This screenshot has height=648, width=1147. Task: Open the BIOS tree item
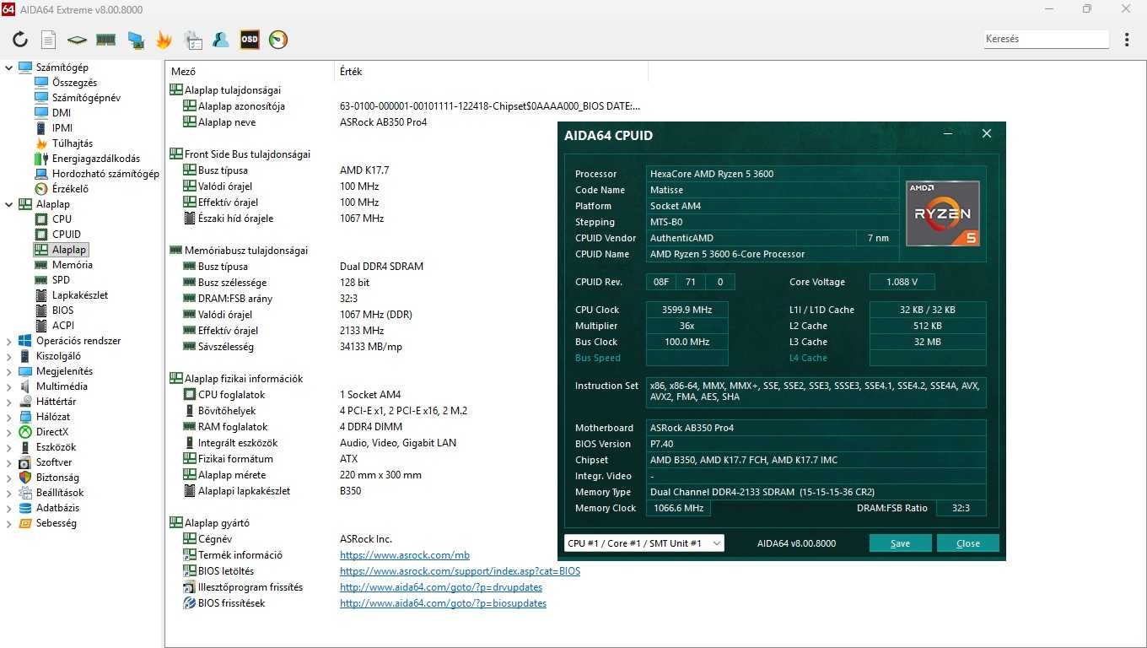click(x=63, y=310)
